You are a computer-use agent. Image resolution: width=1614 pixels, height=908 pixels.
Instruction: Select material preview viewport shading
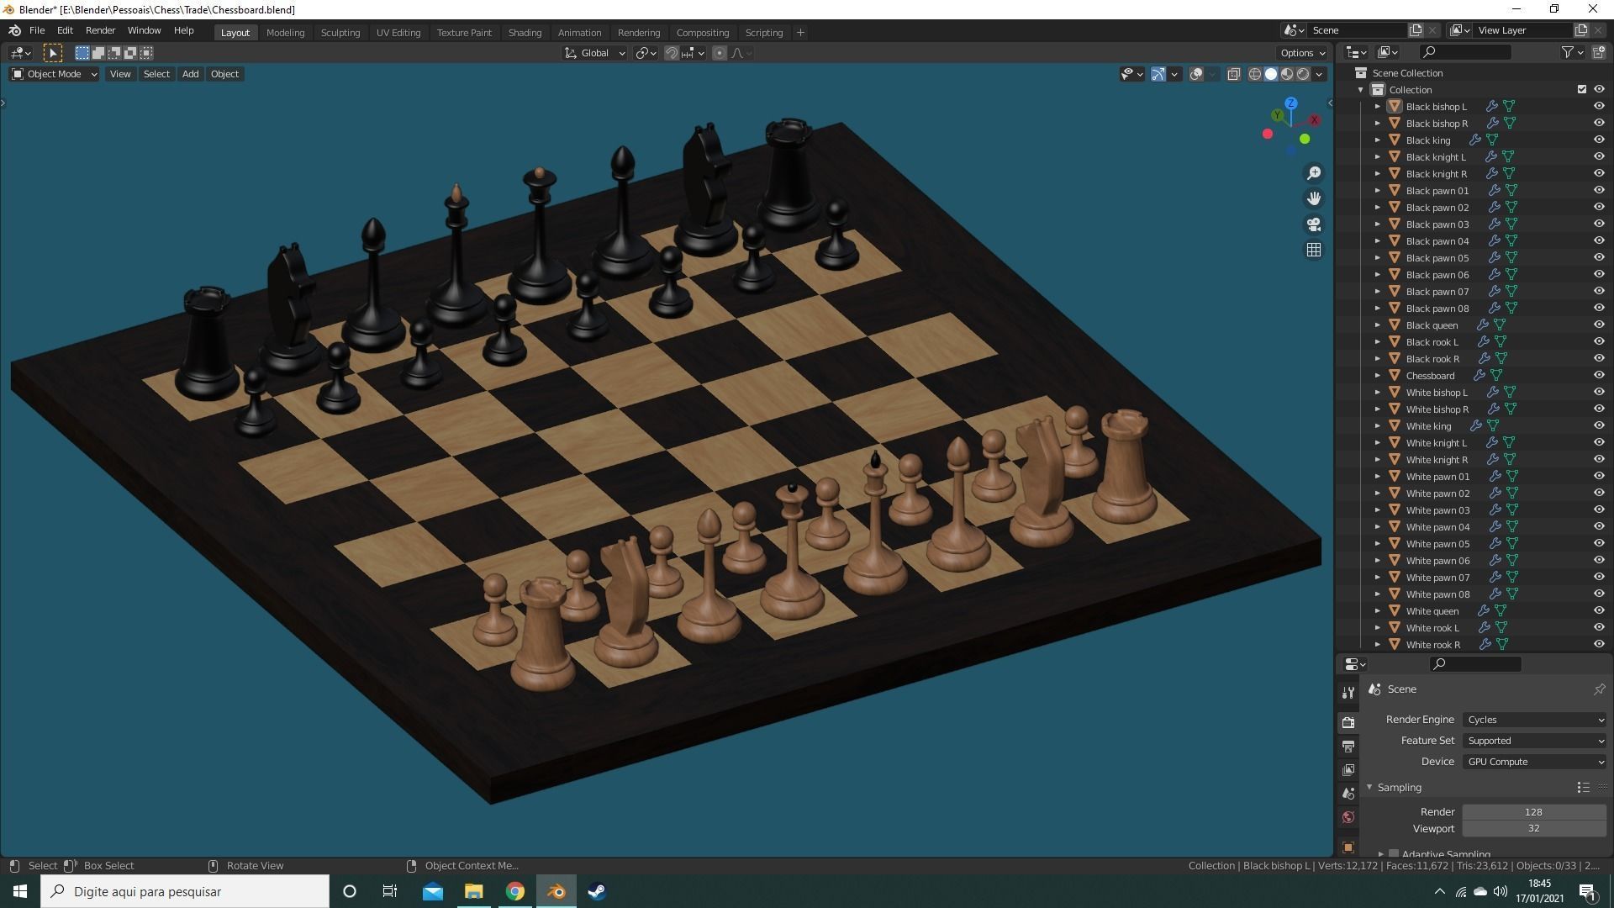(1287, 74)
